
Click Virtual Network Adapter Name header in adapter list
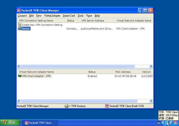click(52, 72)
